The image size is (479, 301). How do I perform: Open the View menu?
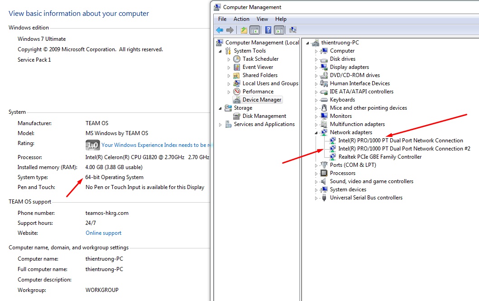262,19
